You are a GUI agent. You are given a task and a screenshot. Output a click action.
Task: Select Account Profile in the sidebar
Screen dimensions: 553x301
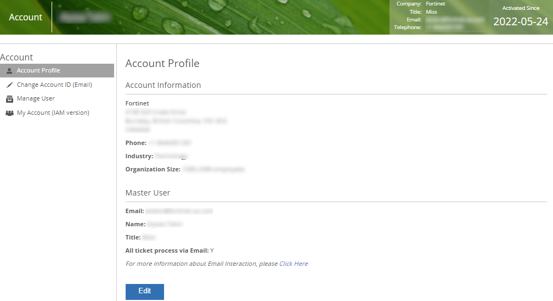(x=38, y=71)
